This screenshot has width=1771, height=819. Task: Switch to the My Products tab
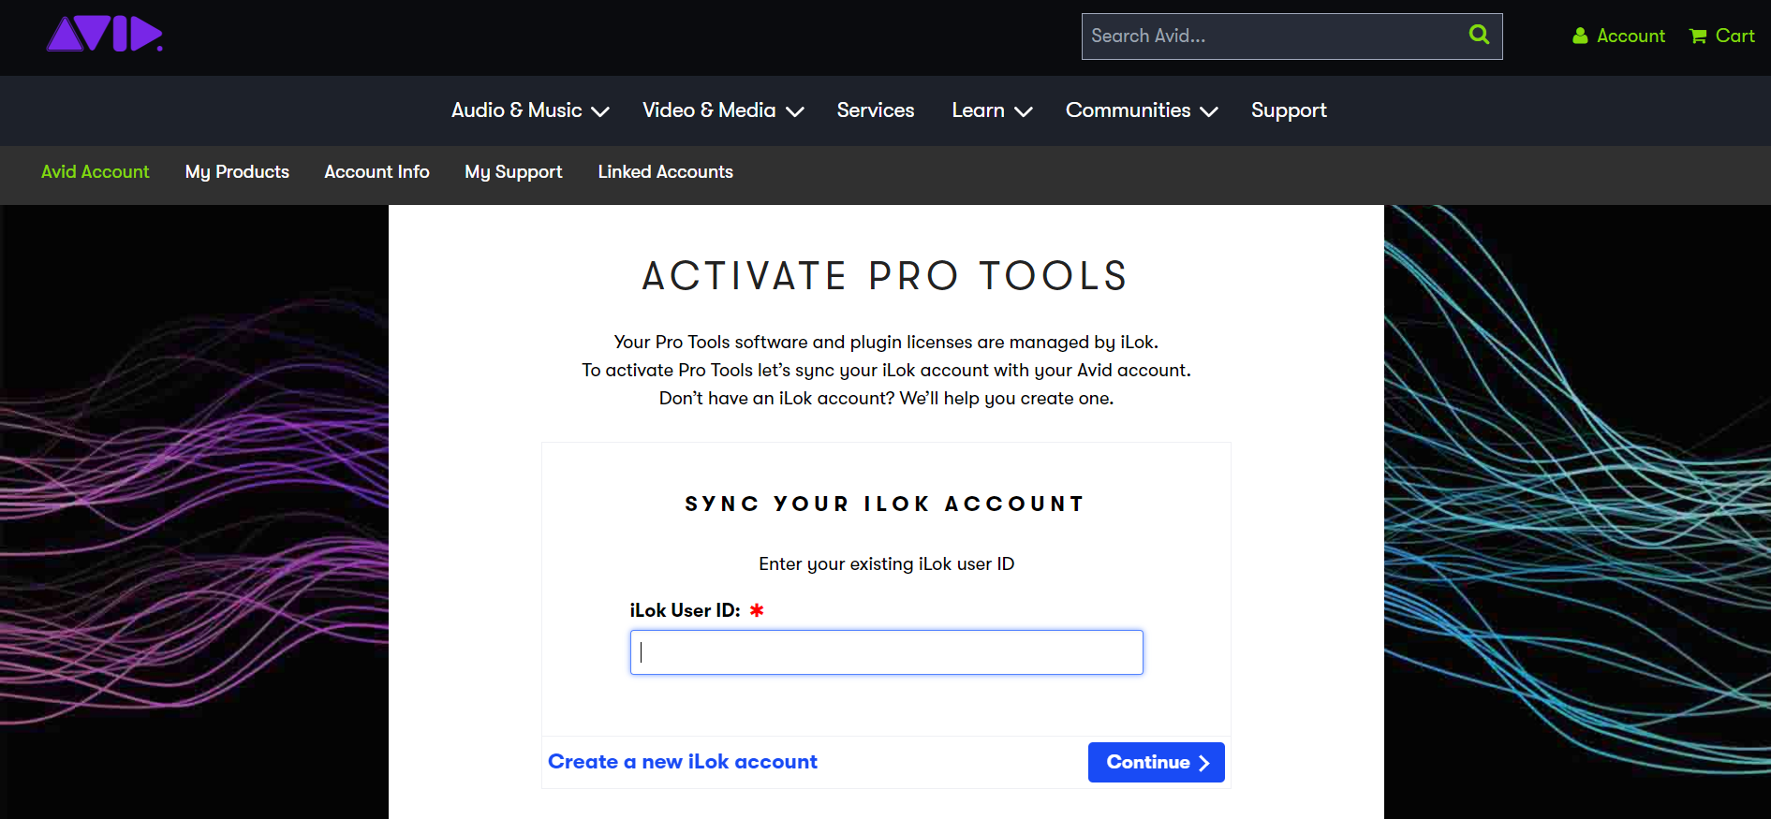237,172
